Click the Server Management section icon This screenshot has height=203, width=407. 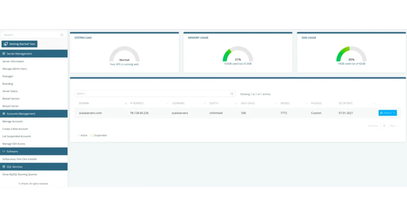coord(4,53)
